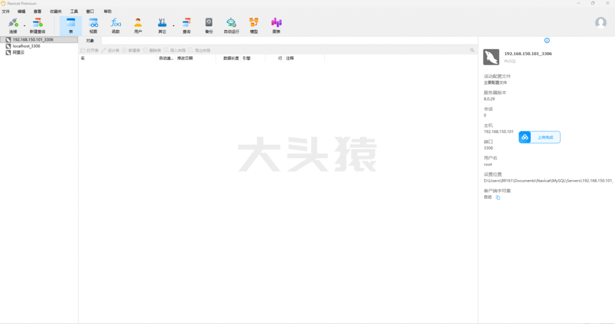Click the 上传完成 upload button
This screenshot has height=324, width=615.
(539, 137)
